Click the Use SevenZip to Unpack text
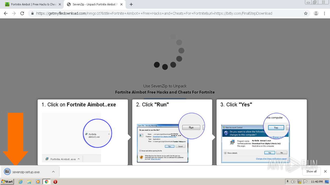Screen dimensions: 330x185 pyautogui.click(x=165, y=86)
